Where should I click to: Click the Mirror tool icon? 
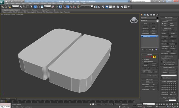[x=95, y=7]
